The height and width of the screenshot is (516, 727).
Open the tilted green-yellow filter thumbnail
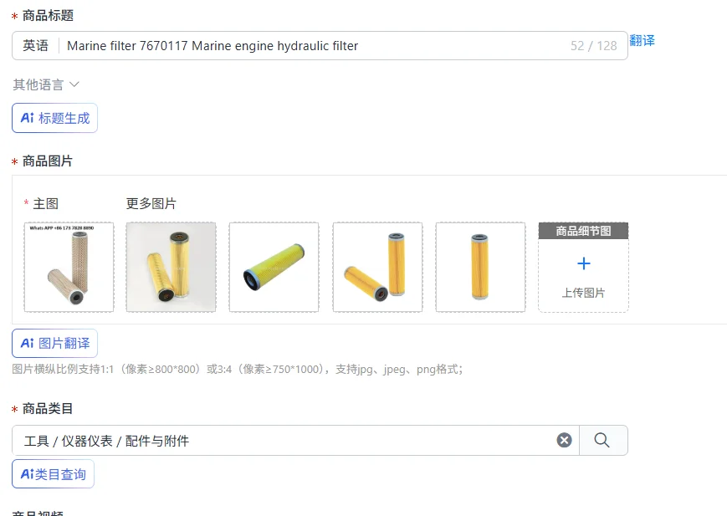[274, 267]
